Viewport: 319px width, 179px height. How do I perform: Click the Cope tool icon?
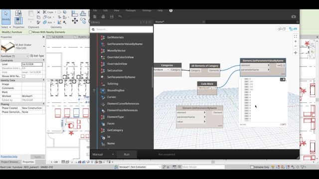[x=44, y=12]
